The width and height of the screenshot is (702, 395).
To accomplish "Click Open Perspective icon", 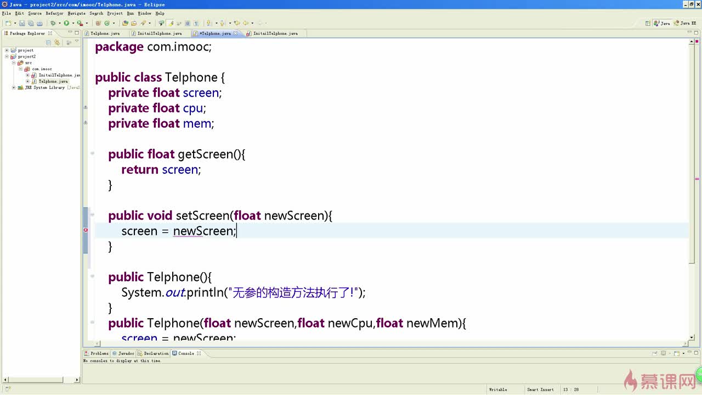I will pyautogui.click(x=648, y=23).
